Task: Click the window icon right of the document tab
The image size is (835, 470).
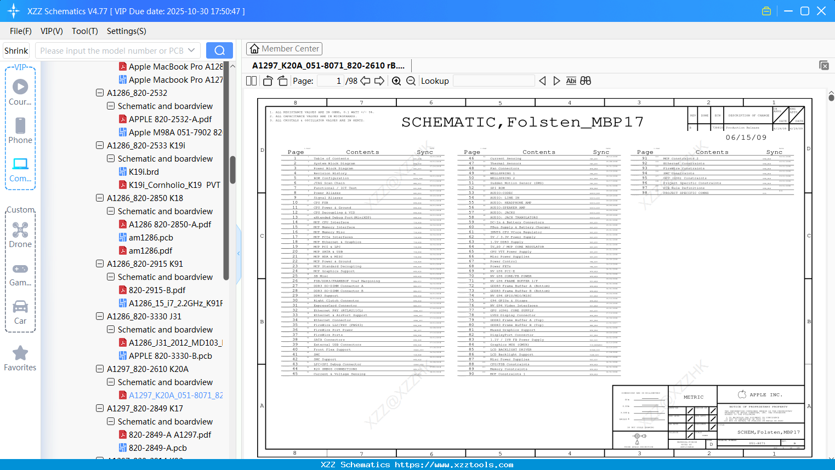Action: [x=824, y=65]
